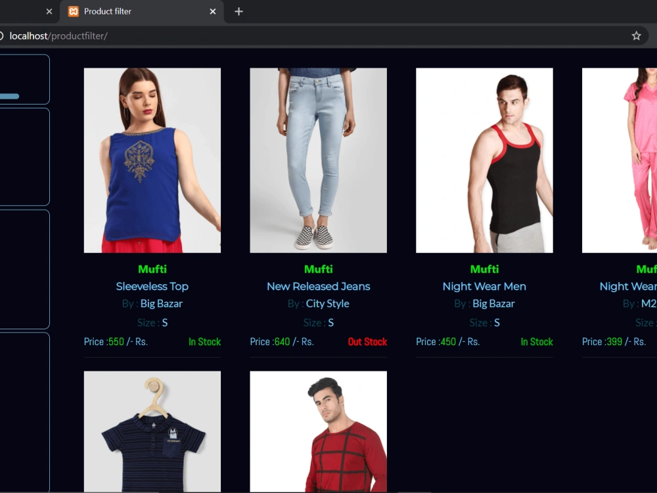Click Size S under Night Wear Men
This screenshot has height=493, width=657.
coord(484,323)
